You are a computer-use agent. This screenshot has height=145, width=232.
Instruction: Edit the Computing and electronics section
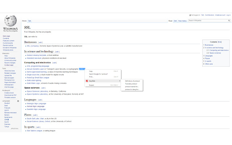coord(54,63)
